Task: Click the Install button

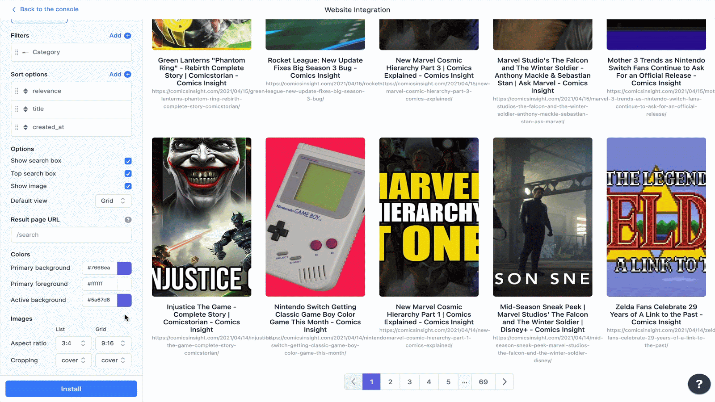Action: point(71,389)
